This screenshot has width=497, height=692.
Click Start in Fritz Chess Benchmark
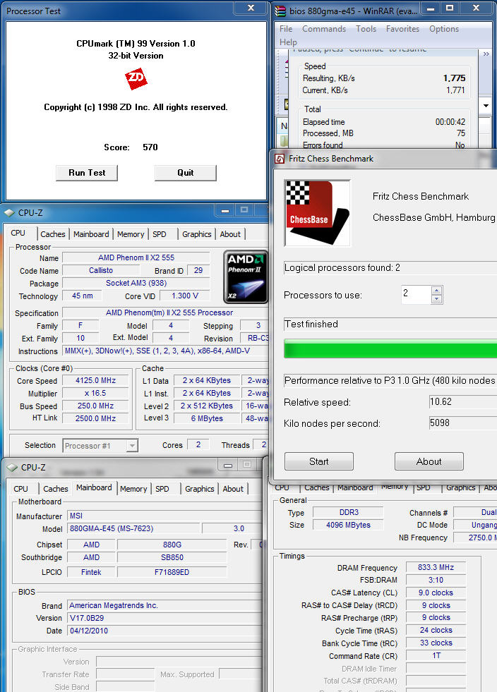(x=319, y=461)
